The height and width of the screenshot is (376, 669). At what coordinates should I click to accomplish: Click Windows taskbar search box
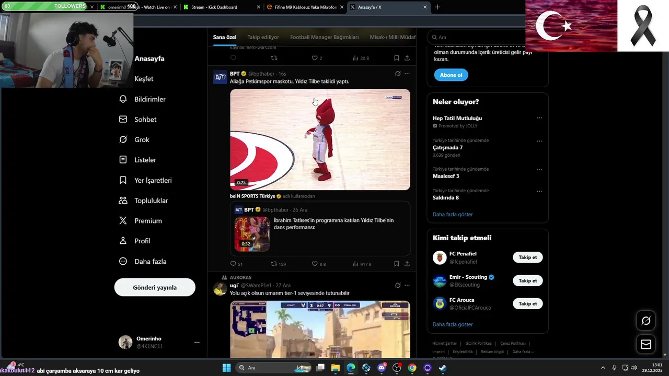[x=274, y=368]
